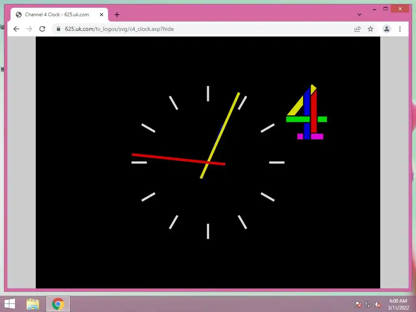View site information via the lock icon
The width and height of the screenshot is (416, 312).
point(58,29)
